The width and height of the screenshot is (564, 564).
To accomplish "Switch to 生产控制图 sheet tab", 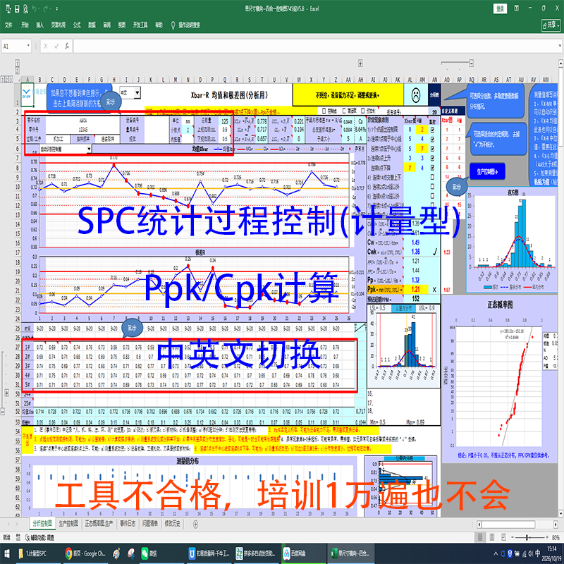I will 68,523.
